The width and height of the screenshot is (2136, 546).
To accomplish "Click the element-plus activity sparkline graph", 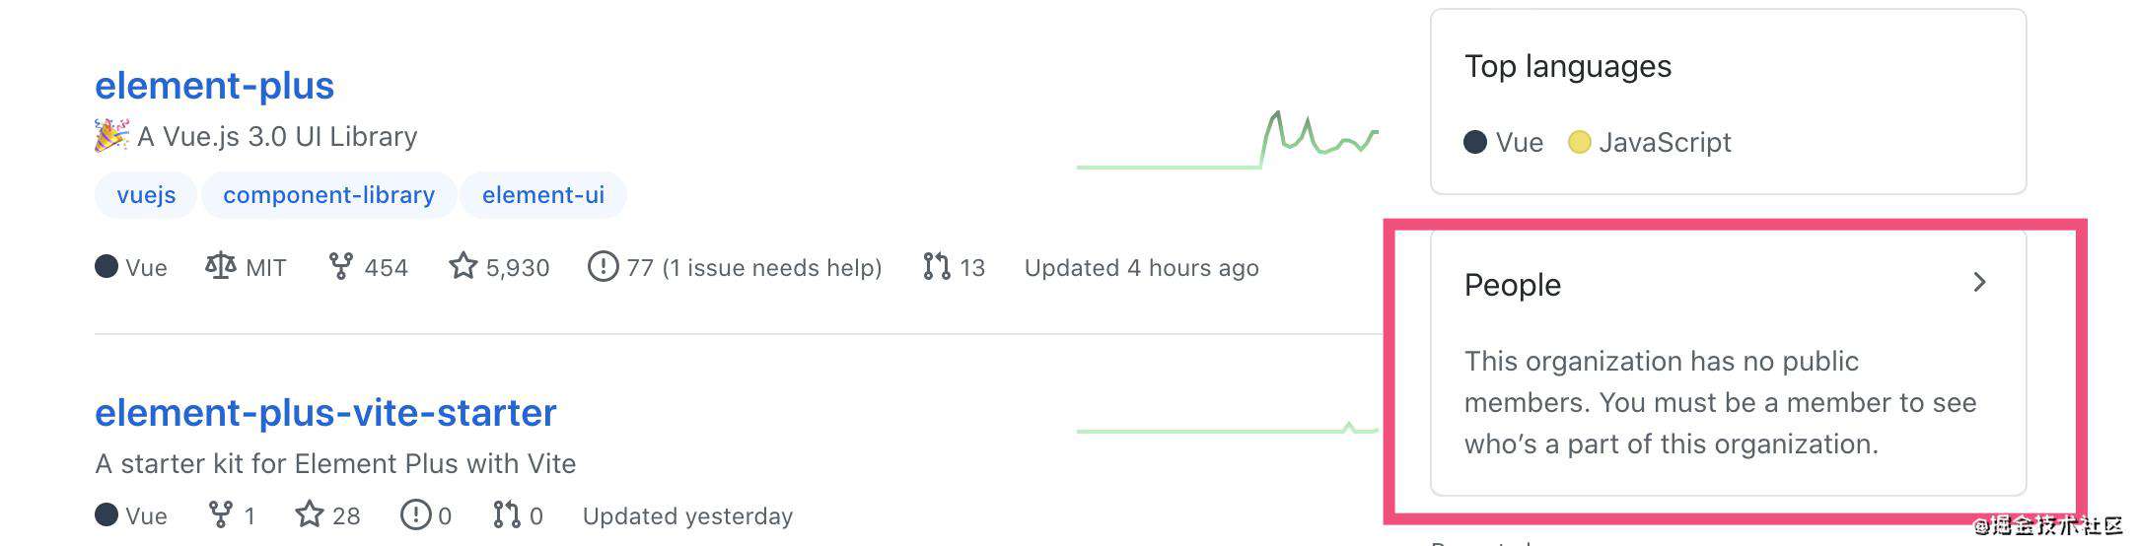I will (x=1228, y=140).
